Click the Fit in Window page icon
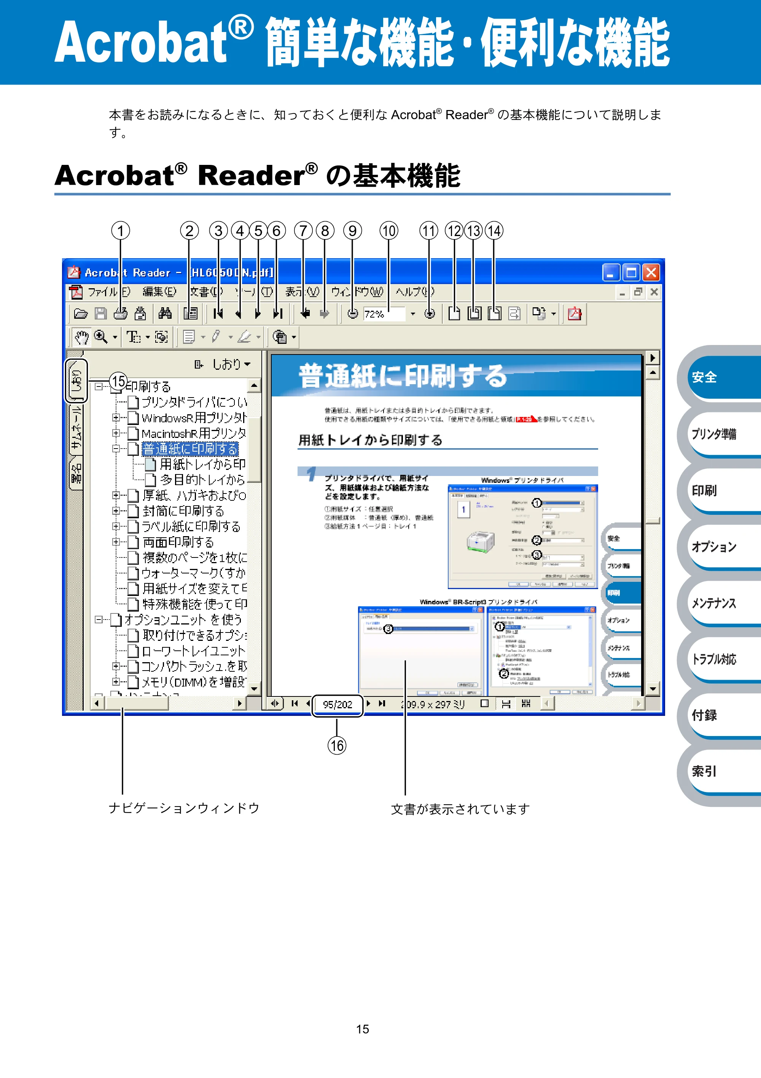This screenshot has height=1078, width=761. [474, 314]
